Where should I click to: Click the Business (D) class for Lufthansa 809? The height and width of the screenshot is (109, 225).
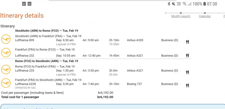[x=169, y=40]
